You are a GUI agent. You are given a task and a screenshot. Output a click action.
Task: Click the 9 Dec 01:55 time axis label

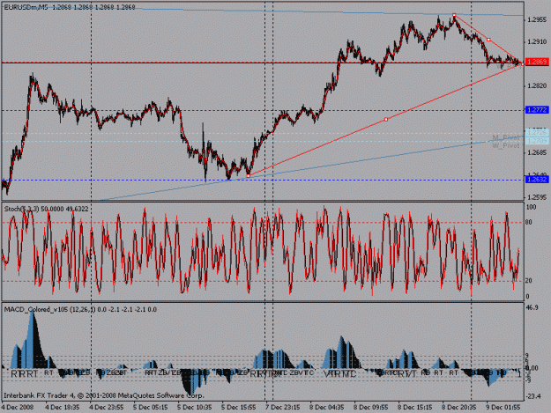click(x=503, y=408)
